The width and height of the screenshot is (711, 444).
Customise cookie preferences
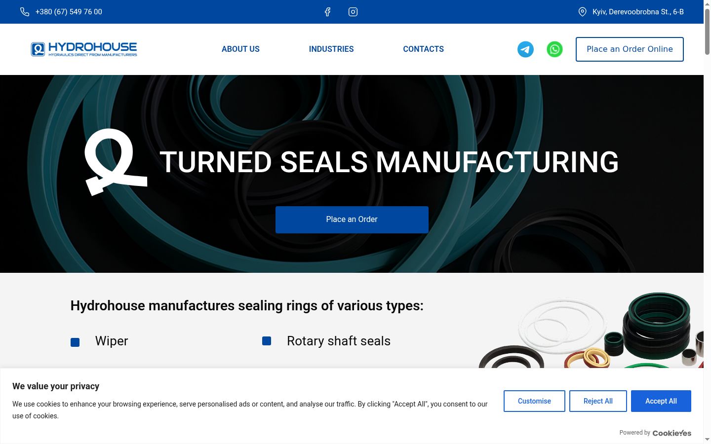[534, 401]
